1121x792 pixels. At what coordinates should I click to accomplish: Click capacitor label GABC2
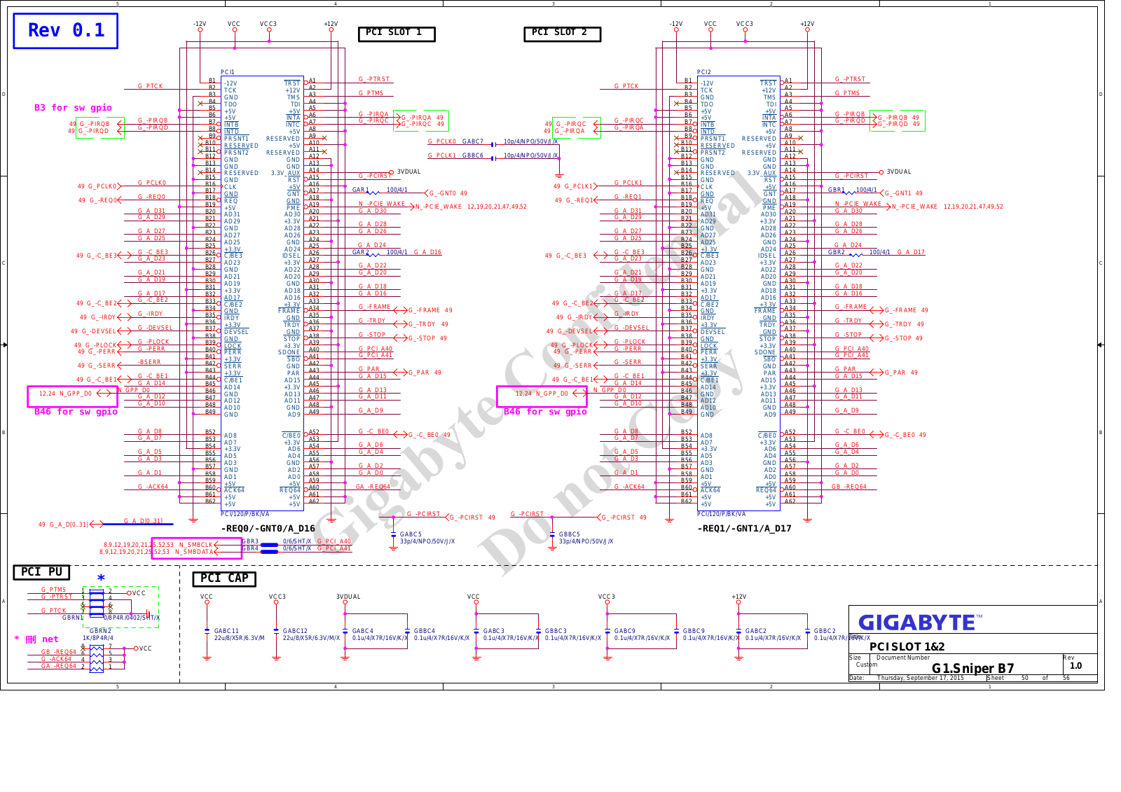pyautogui.click(x=756, y=631)
